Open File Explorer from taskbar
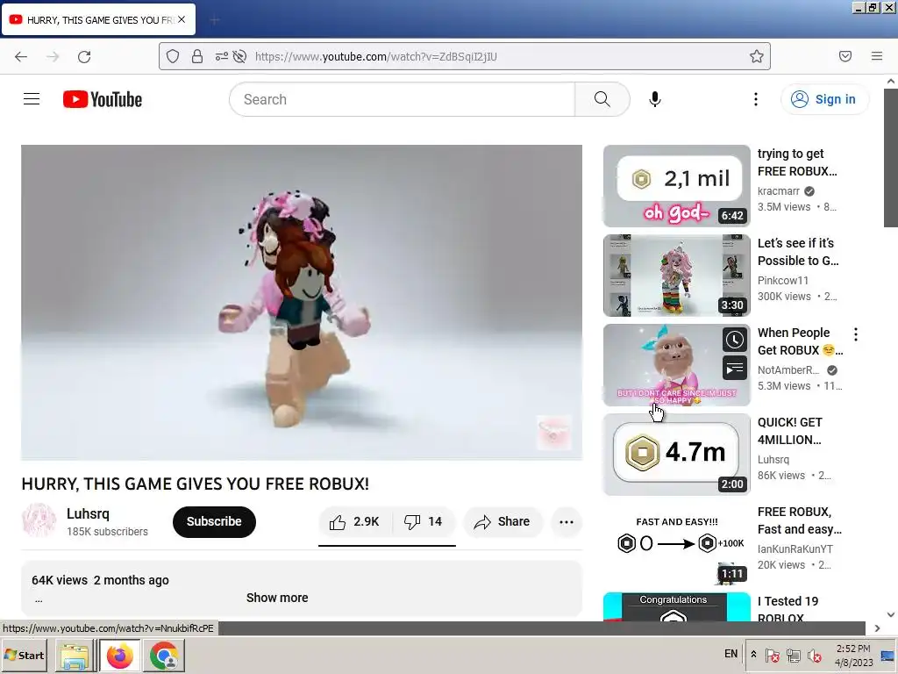This screenshot has height=674, width=898. coord(75,656)
